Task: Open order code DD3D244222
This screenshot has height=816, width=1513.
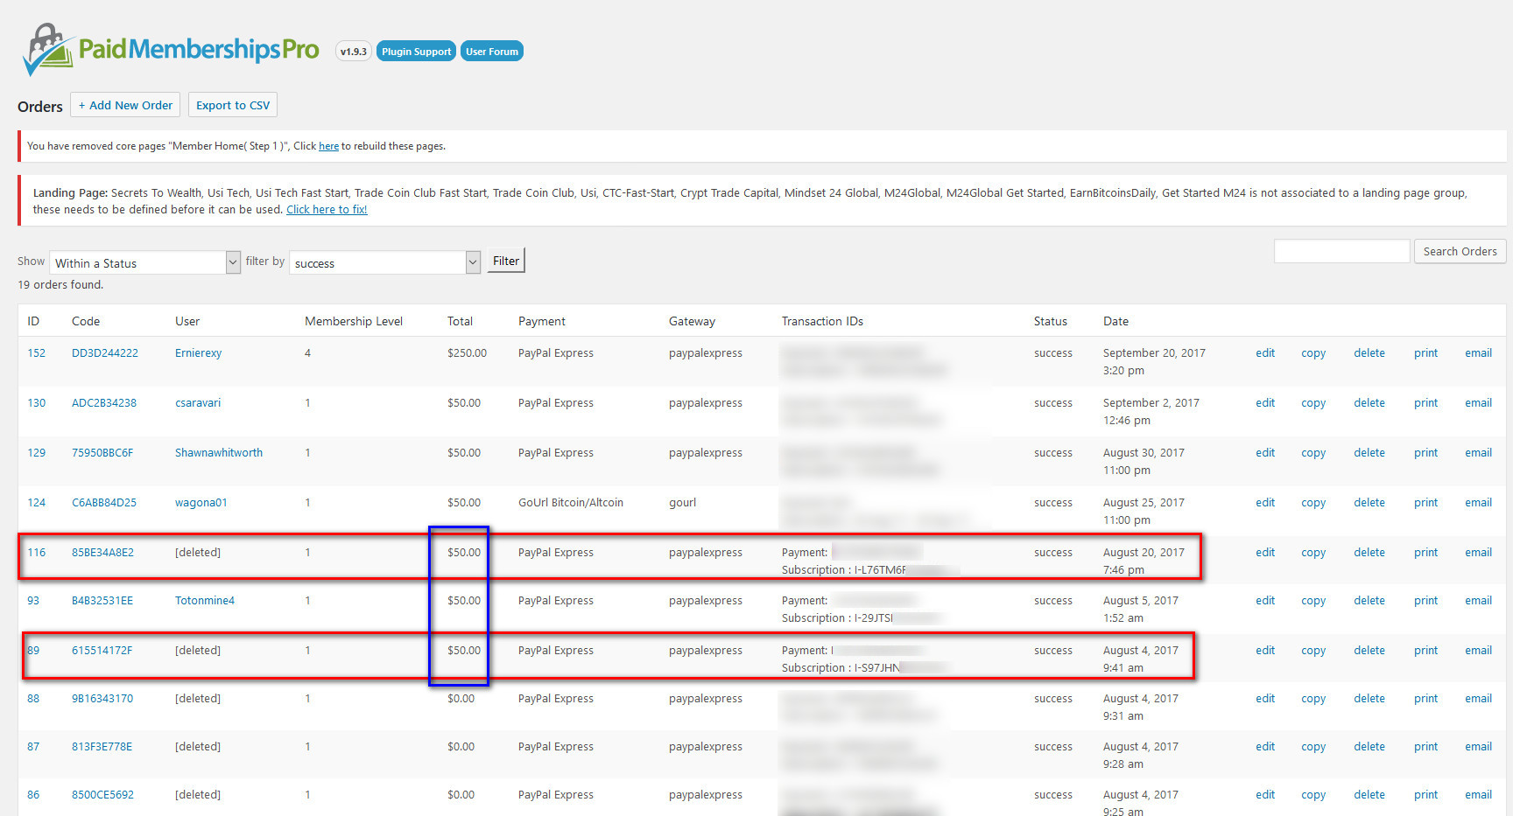Action: tap(105, 353)
